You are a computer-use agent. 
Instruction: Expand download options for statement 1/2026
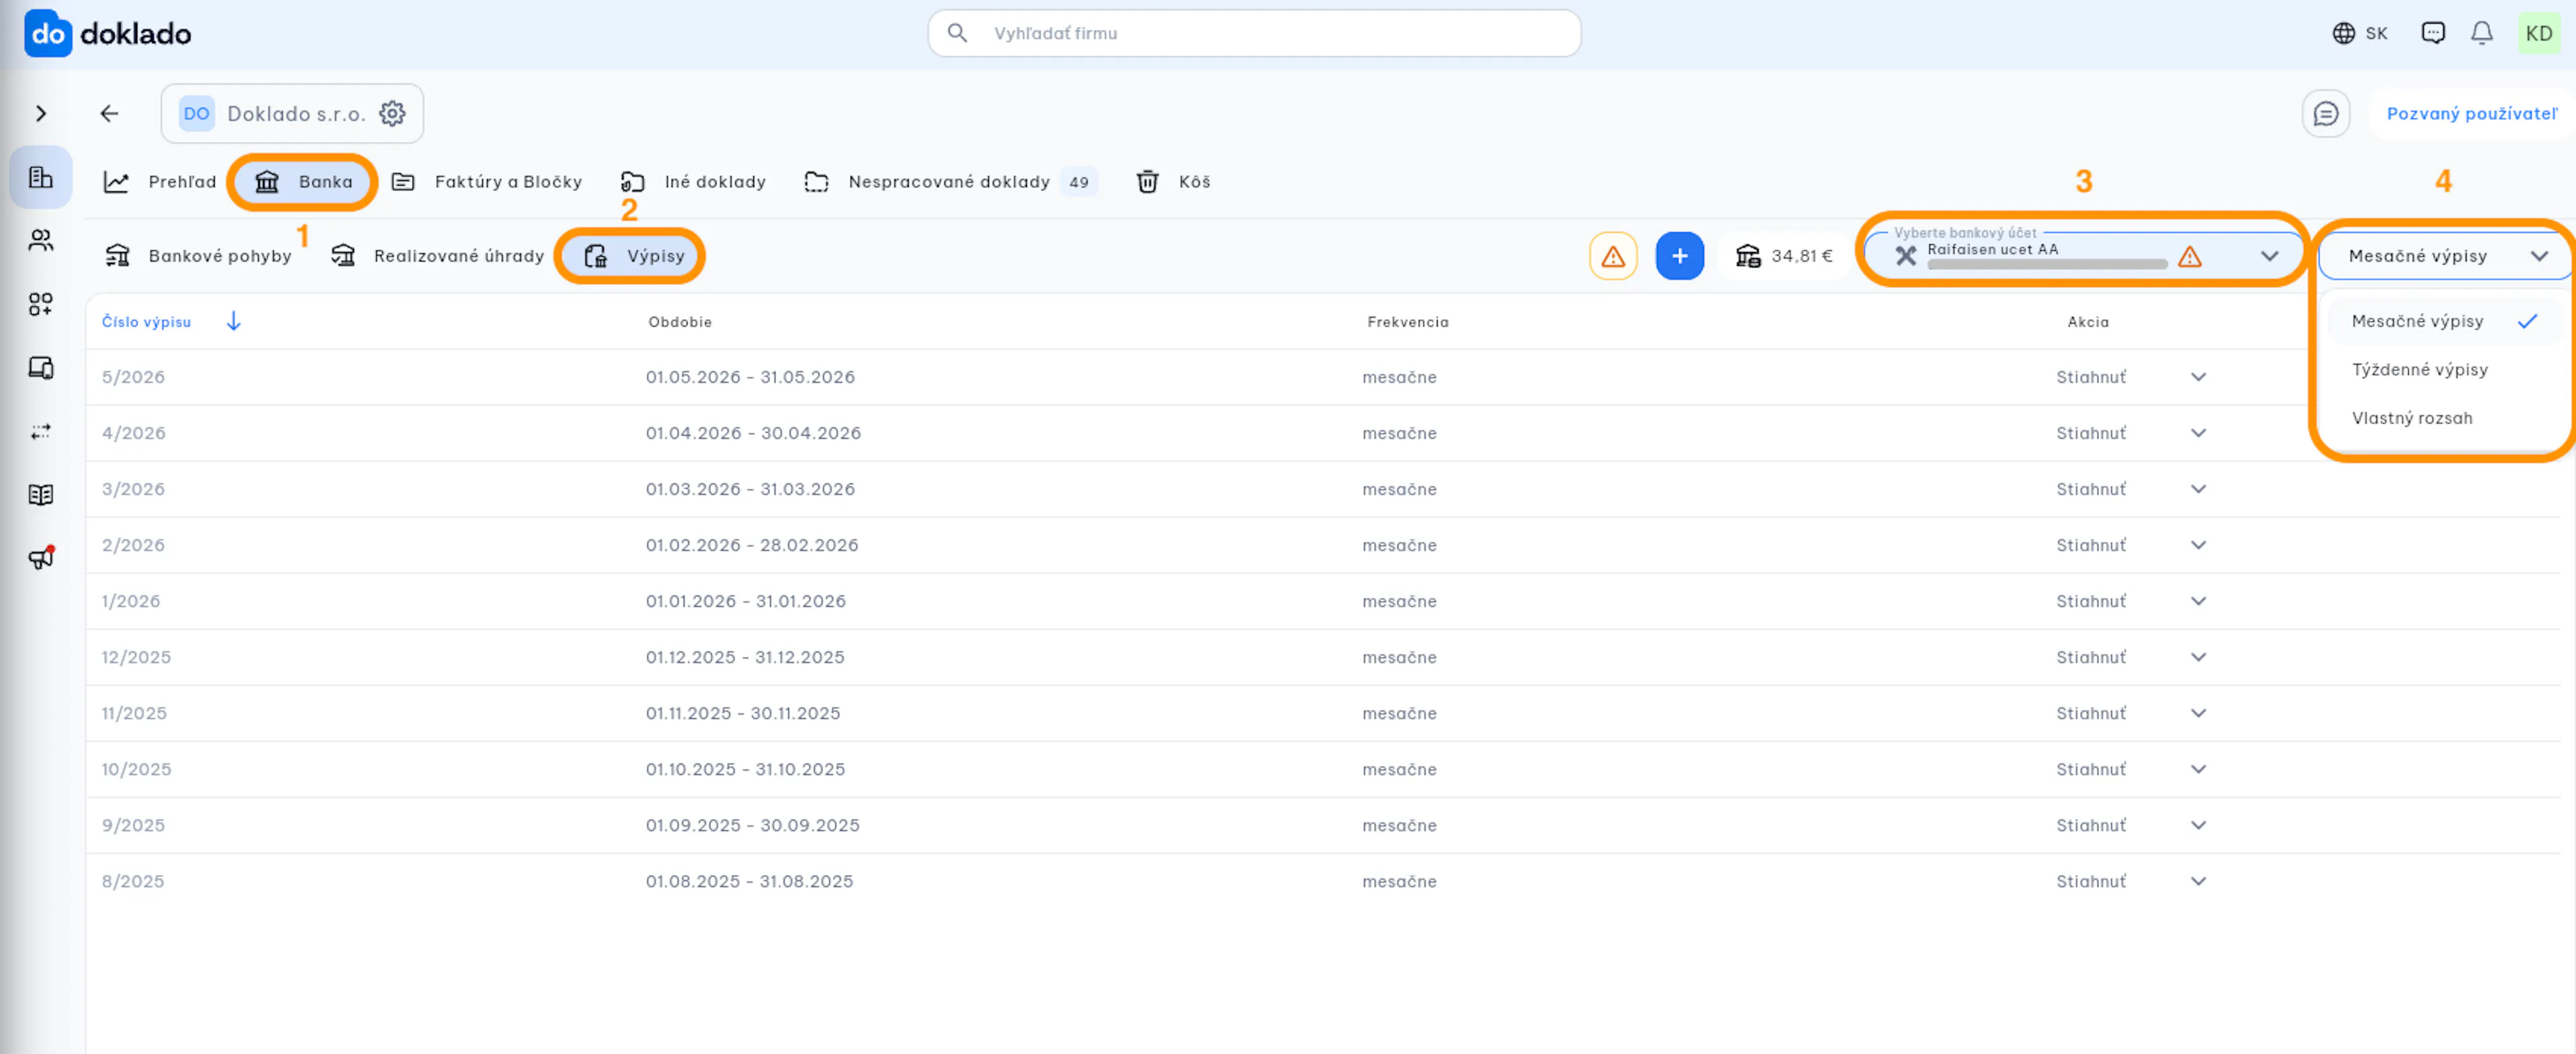2198,601
